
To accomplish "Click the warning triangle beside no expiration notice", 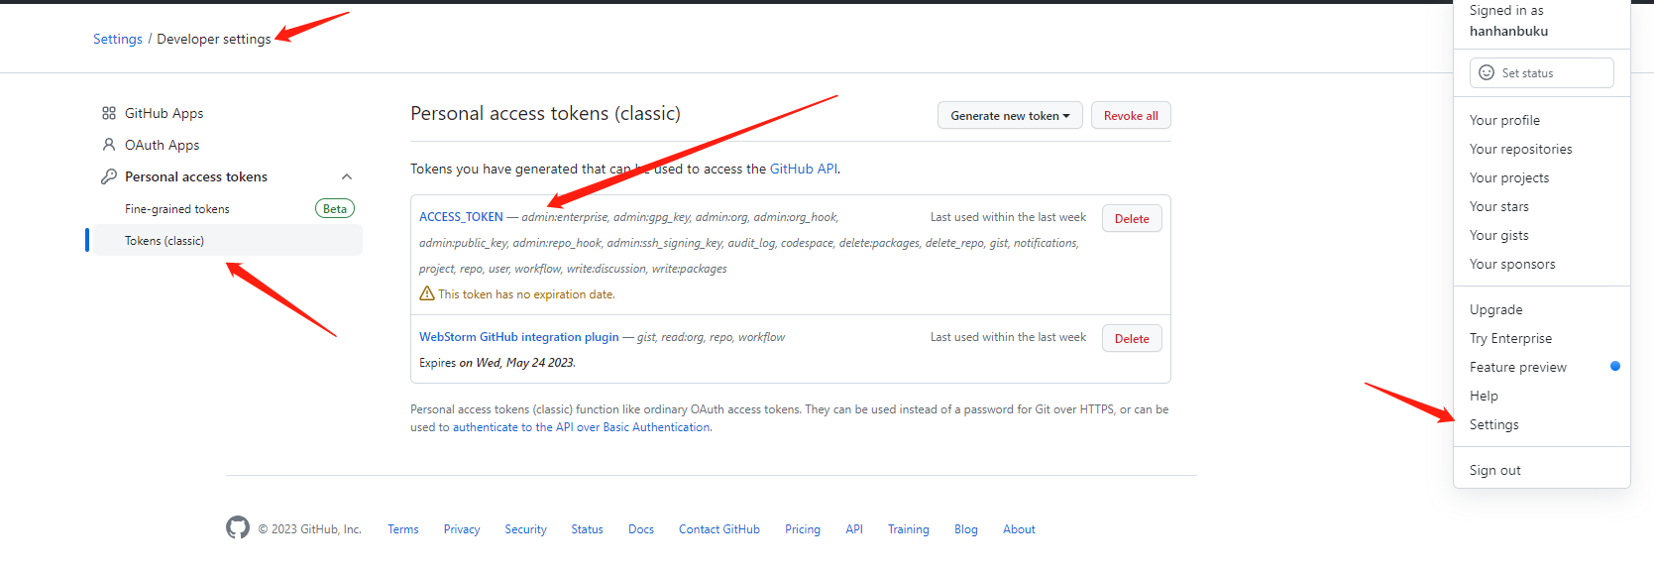I will point(427,293).
